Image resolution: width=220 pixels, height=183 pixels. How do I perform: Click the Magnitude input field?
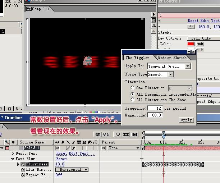[x=155, y=115]
